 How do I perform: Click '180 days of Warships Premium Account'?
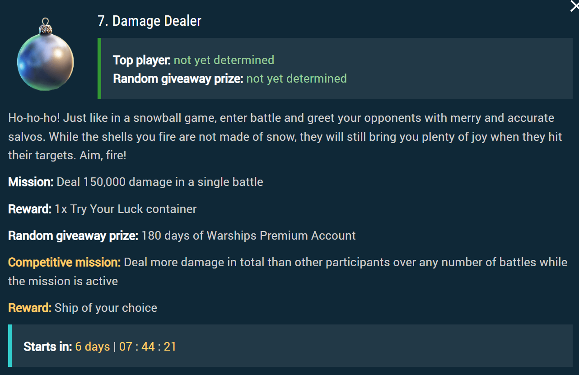(248, 236)
